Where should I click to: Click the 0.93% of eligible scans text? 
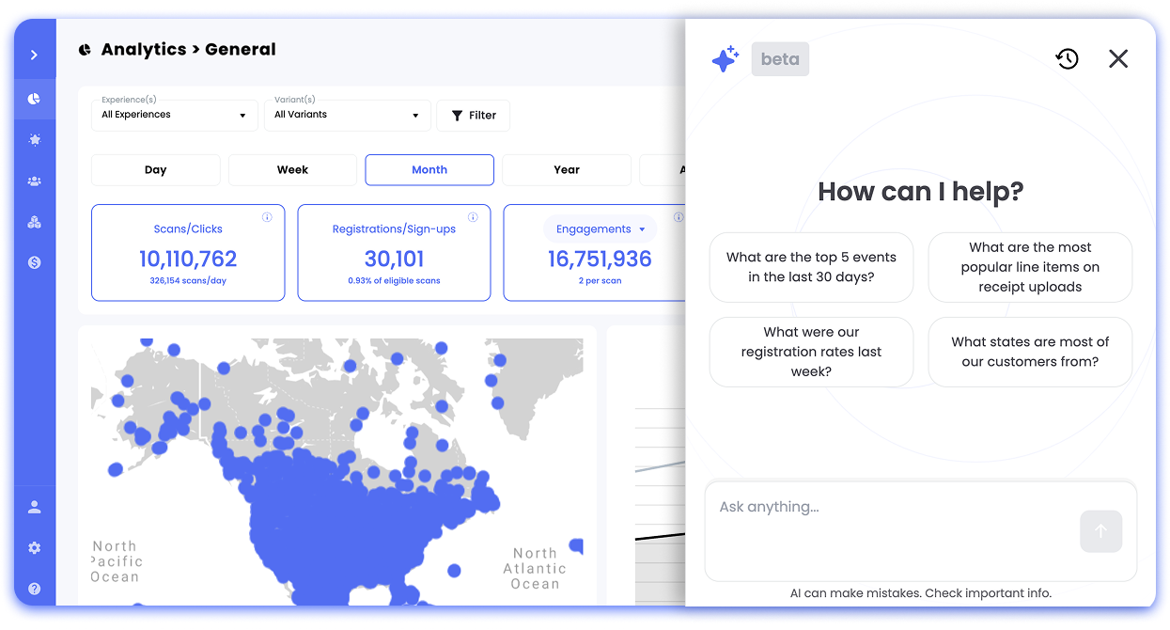pos(394,281)
